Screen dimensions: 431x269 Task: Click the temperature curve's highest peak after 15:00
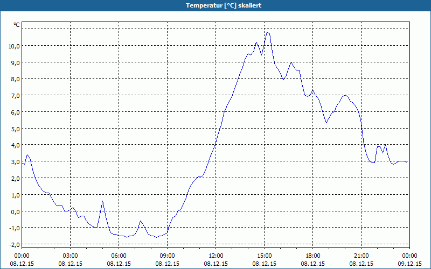(x=267, y=32)
